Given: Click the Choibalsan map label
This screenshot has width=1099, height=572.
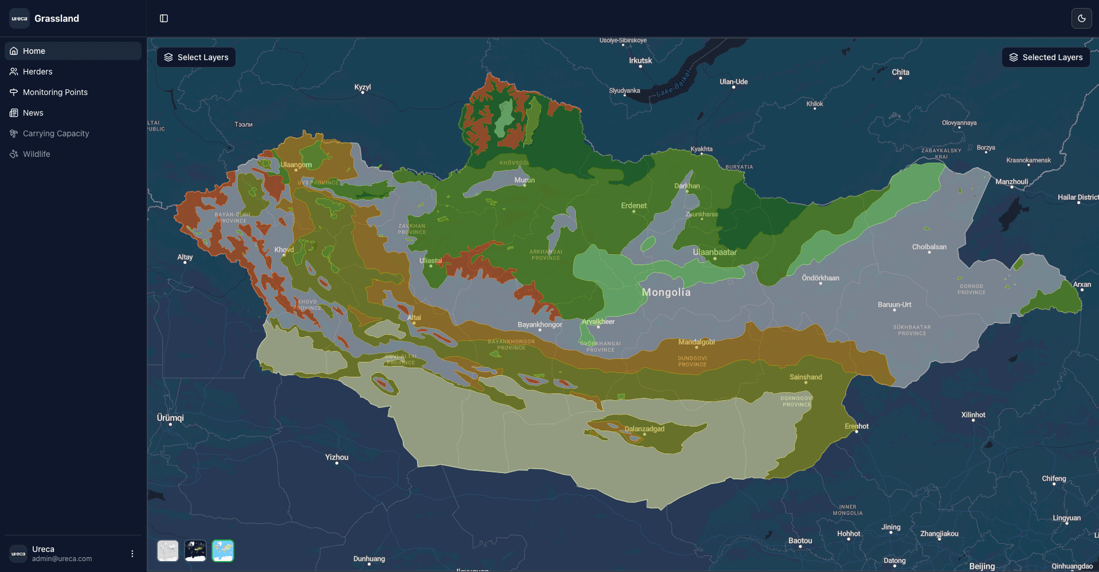Looking at the screenshot, I should (x=929, y=247).
